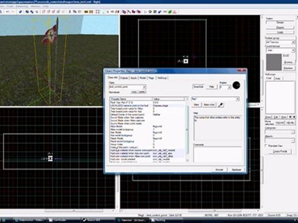Open the Hammer taskbar button
Screen dimensions: 298x223
point(132,220)
